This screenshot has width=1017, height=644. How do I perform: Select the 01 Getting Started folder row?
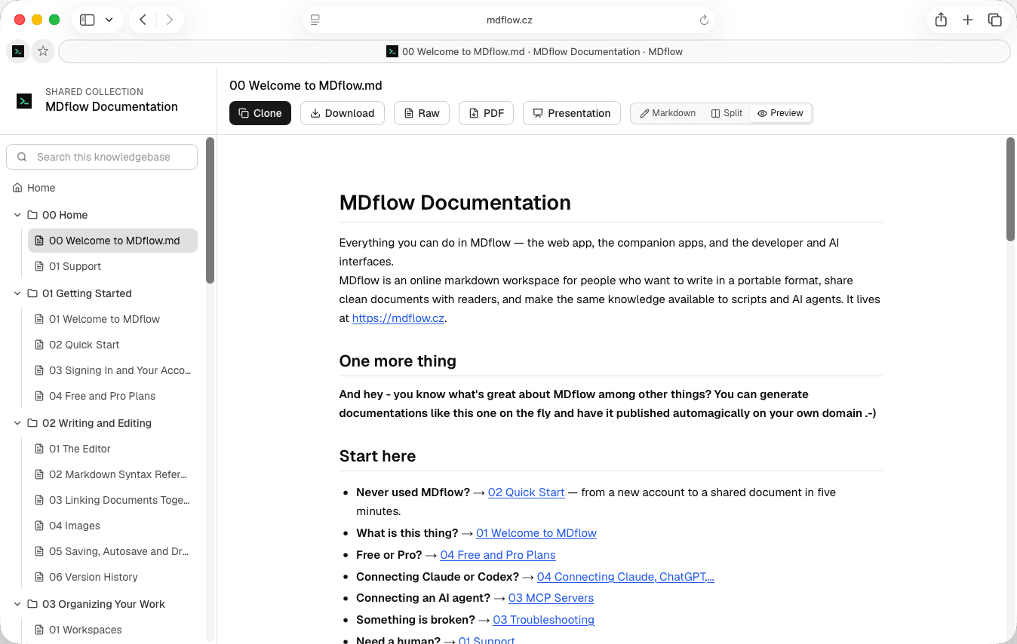tap(102, 293)
